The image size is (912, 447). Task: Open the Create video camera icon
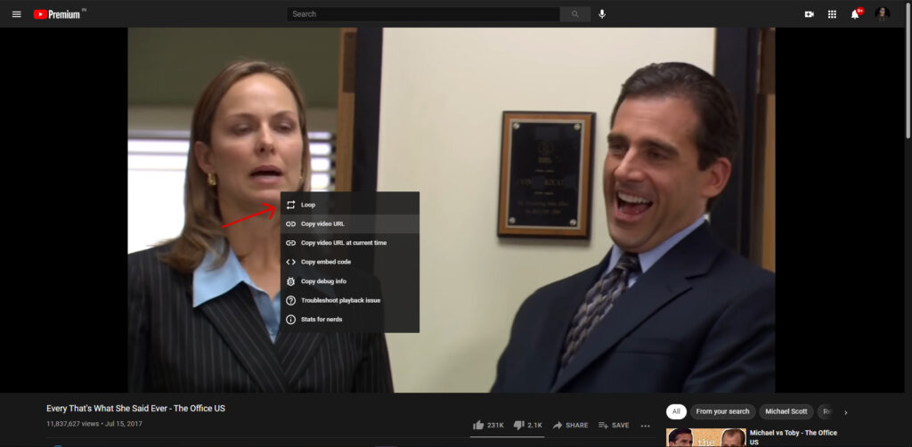point(809,14)
